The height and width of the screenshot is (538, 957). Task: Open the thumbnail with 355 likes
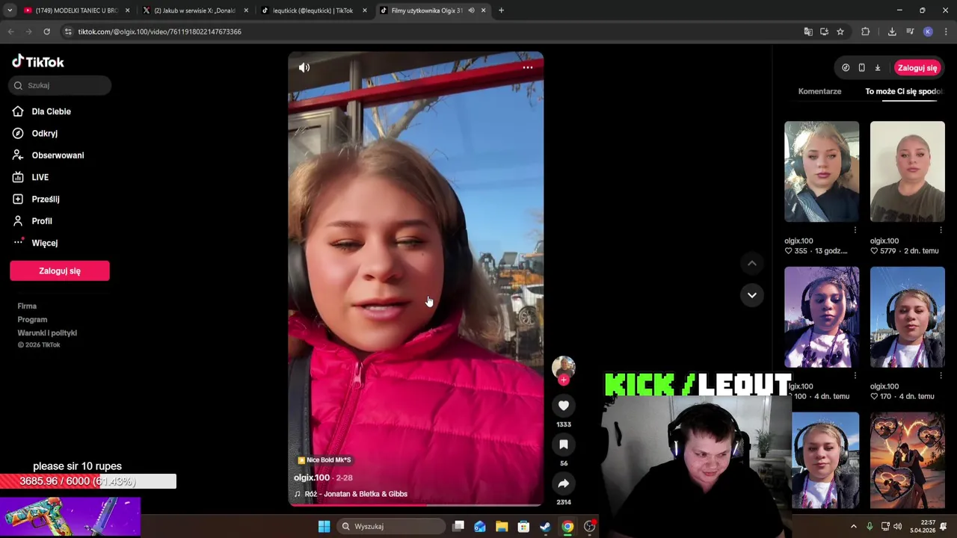tap(822, 172)
